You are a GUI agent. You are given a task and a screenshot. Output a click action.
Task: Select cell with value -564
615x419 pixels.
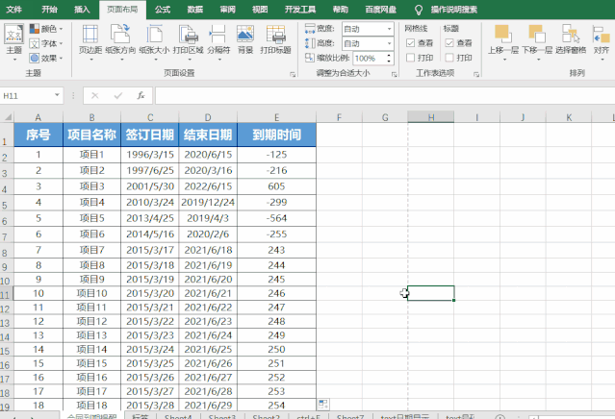[276, 218]
